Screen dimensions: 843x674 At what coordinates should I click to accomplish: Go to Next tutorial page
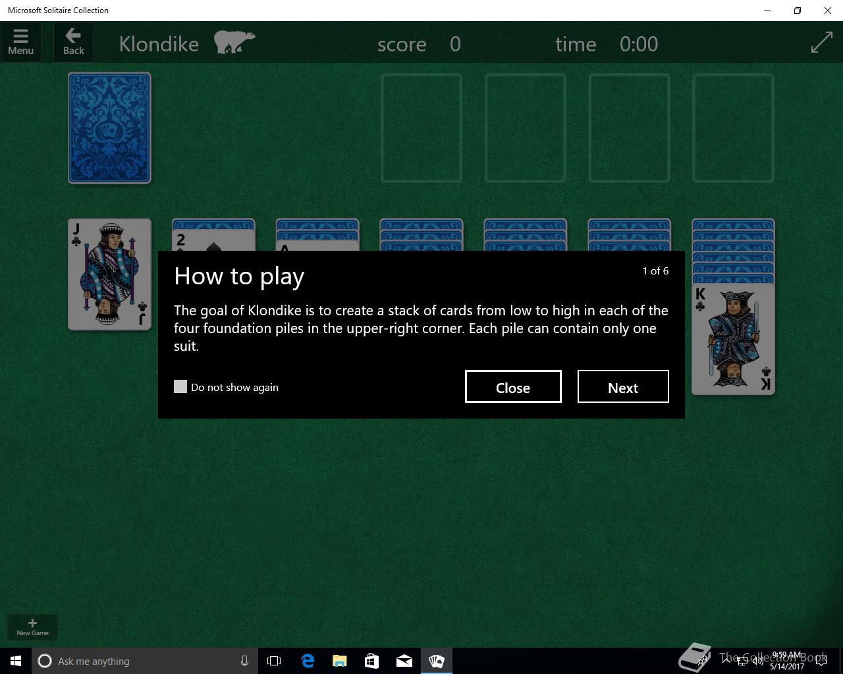pyautogui.click(x=623, y=386)
